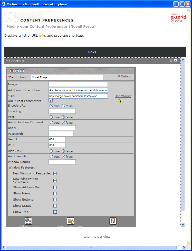Click the Details link
192x251 pixels.
(x=126, y=76)
